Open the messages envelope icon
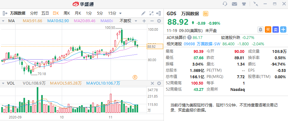The height and width of the screenshot is (121, 288). tap(234, 4)
